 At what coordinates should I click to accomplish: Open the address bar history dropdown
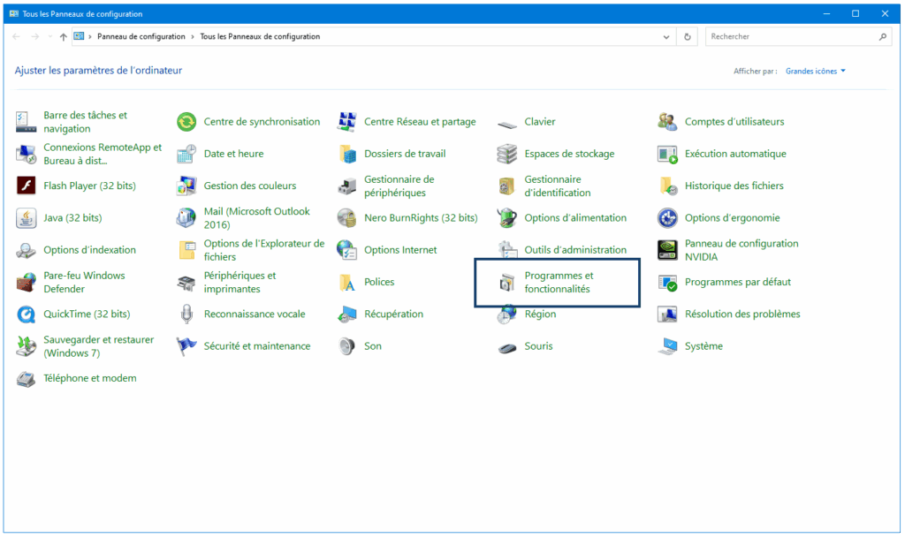[667, 37]
